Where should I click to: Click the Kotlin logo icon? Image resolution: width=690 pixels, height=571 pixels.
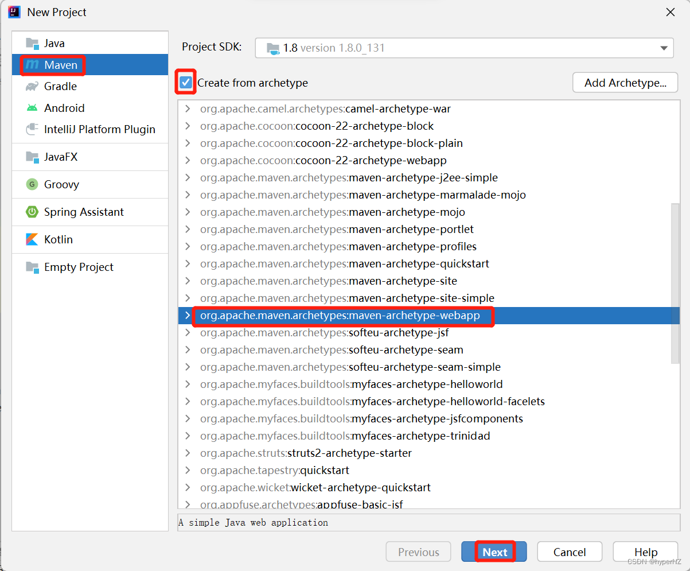coord(32,239)
